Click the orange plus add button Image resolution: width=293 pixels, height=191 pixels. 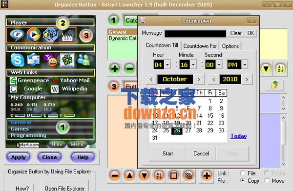[207, 176]
